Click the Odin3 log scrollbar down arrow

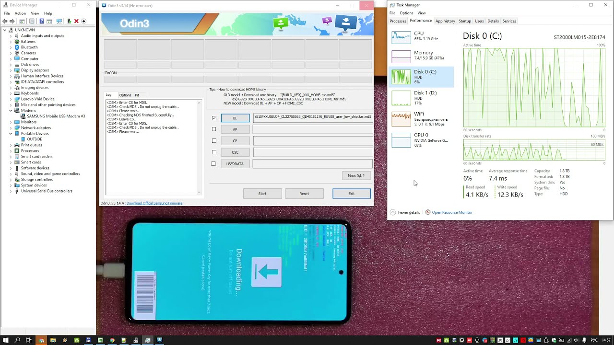point(199,192)
